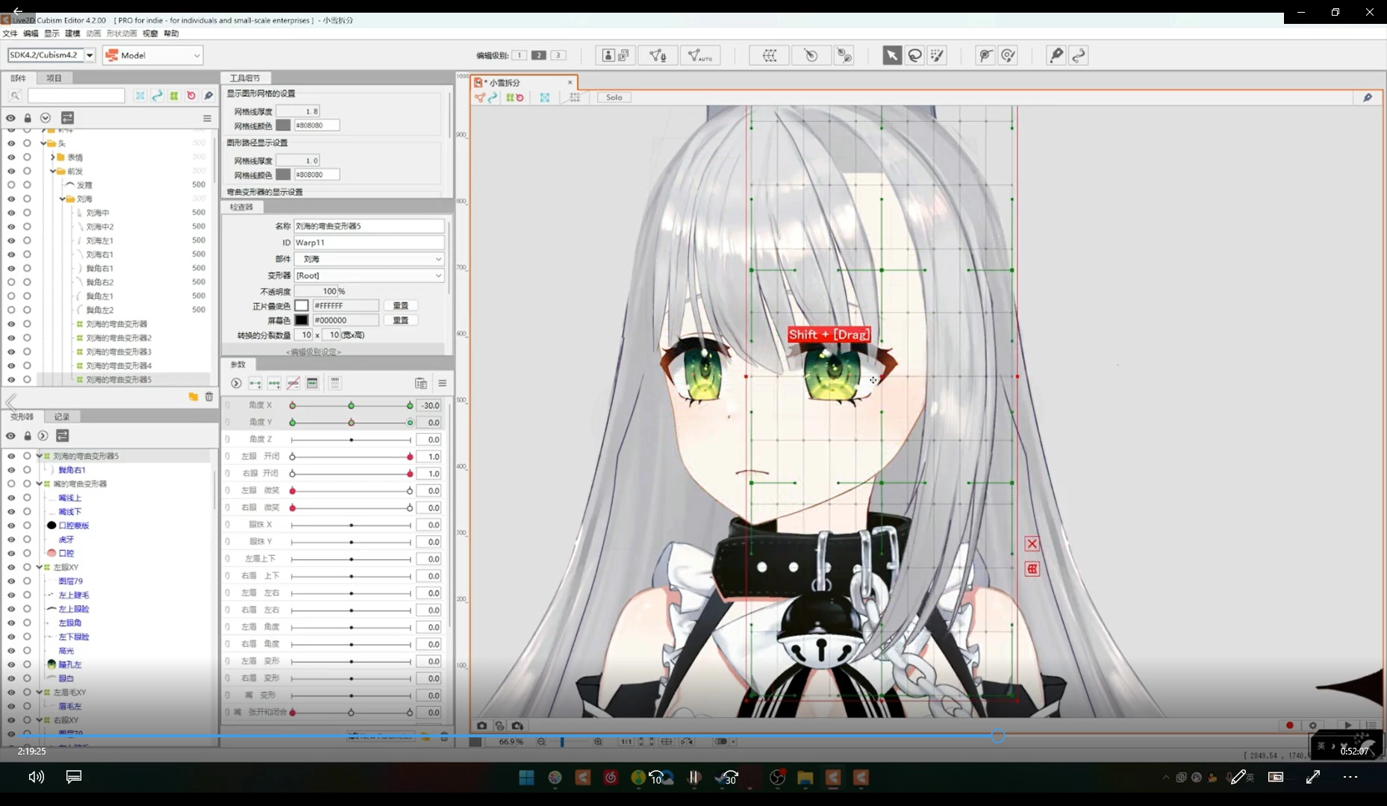Open the create warp deformer tool
This screenshot has height=806, width=1387.
tap(769, 55)
